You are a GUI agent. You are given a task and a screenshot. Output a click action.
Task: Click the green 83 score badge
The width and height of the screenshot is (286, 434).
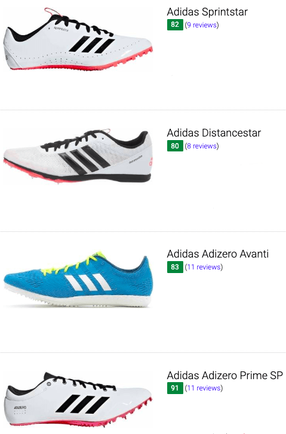click(x=175, y=267)
